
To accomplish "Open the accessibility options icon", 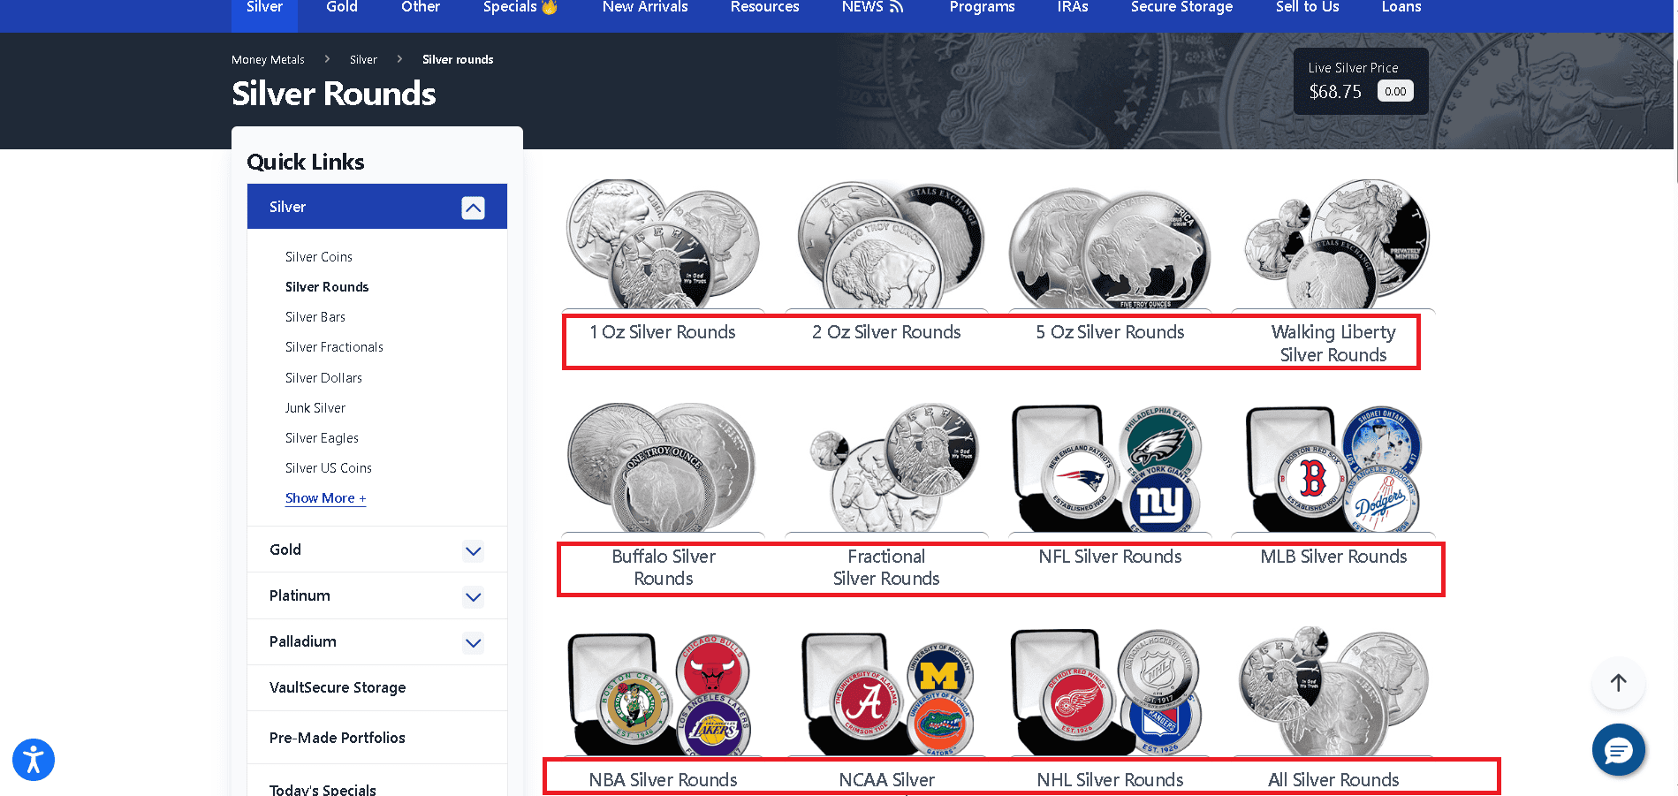I will tap(34, 760).
